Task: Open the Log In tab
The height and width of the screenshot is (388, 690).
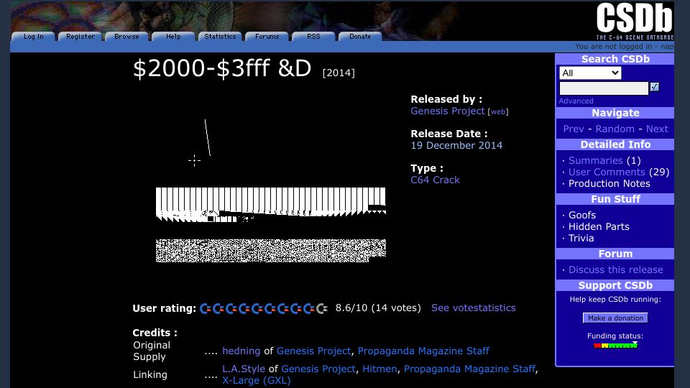Action: pyautogui.click(x=34, y=37)
